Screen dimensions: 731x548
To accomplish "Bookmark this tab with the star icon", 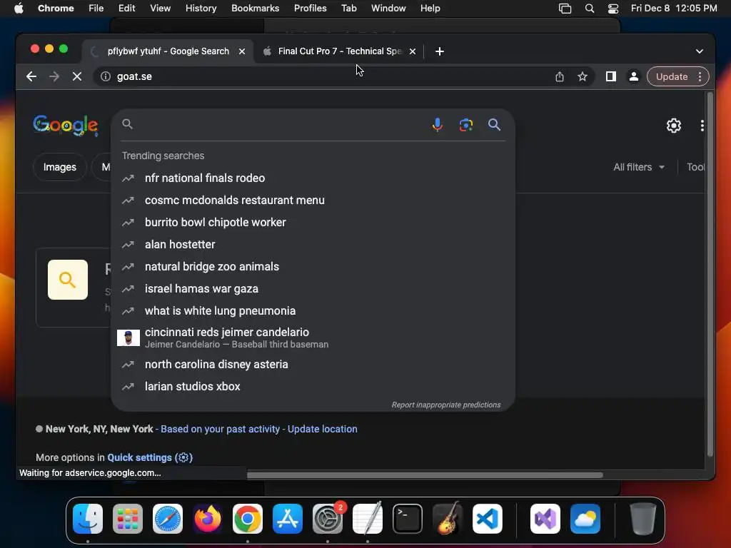I will (x=583, y=76).
